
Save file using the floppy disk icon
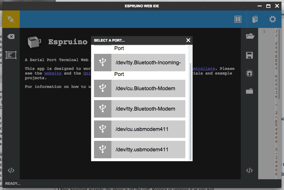pos(249,55)
